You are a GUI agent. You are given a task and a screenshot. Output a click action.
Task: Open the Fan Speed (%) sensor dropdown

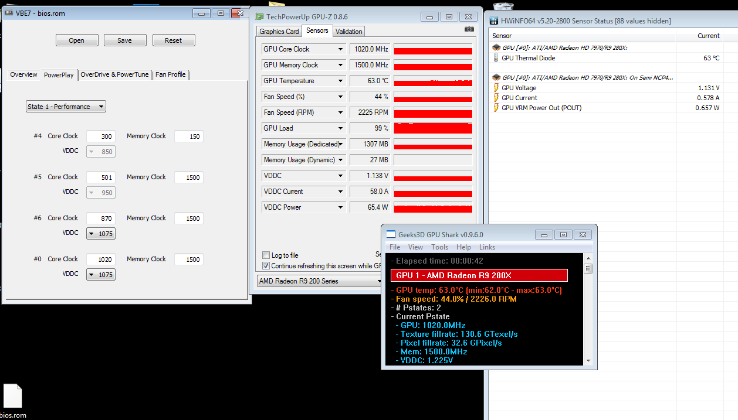(x=340, y=97)
